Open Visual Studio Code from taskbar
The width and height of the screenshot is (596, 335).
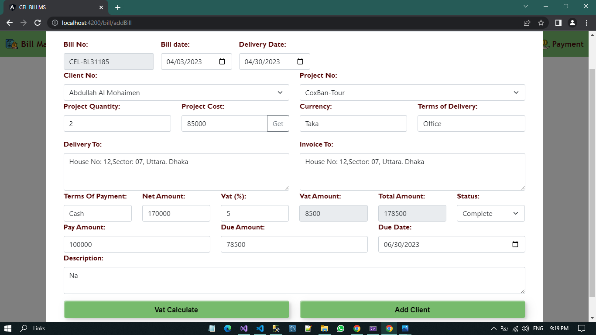click(260, 328)
